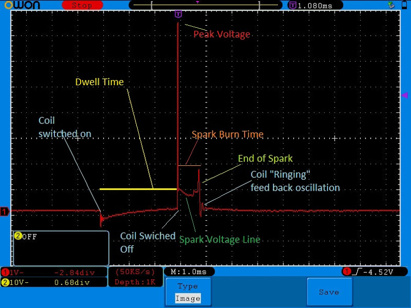Click the red Stop status indicator
Screen dimensions: 411x308
pyautogui.click(x=82, y=5)
